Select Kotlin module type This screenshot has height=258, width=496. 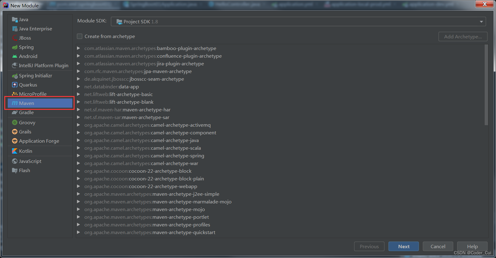pyautogui.click(x=40, y=151)
